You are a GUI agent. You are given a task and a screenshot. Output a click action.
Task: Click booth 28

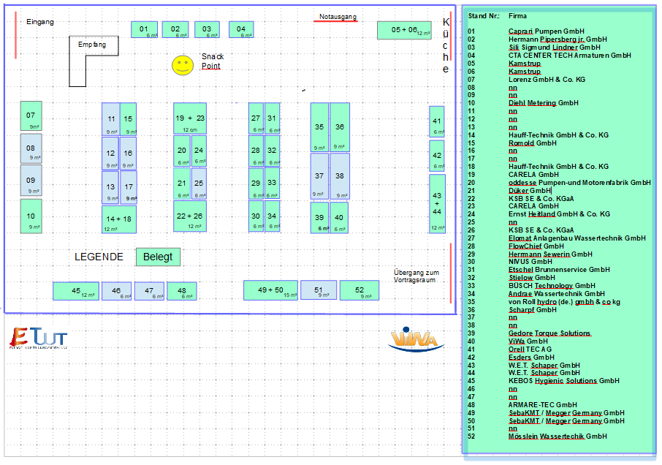coord(256,151)
